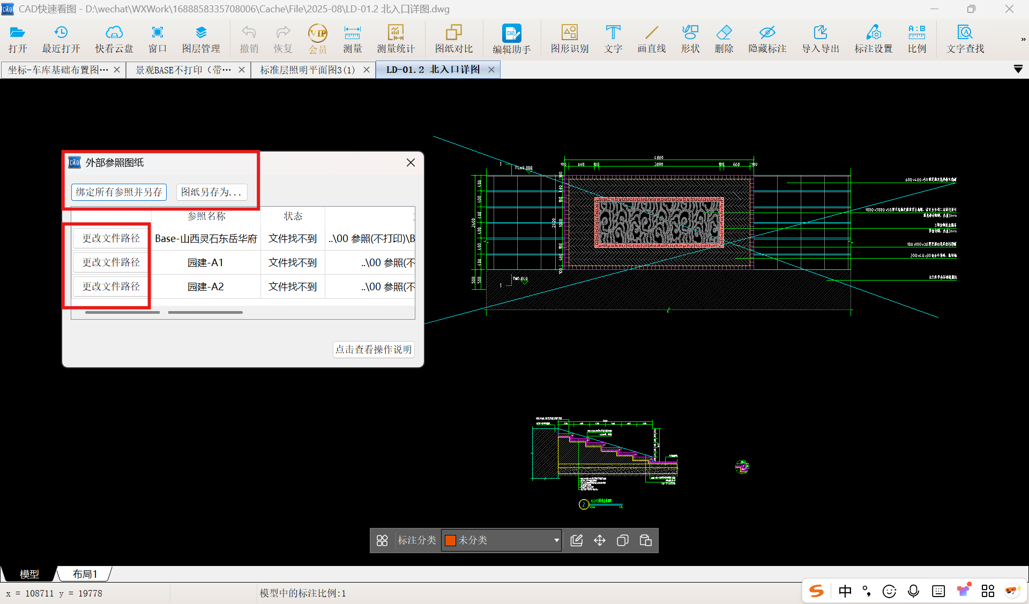
Task: Open the Kuaikan Cloud Disk (快看云盘)
Action: tap(114, 39)
